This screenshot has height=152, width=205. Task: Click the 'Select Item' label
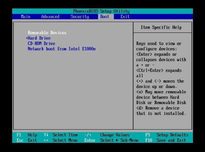65,135
